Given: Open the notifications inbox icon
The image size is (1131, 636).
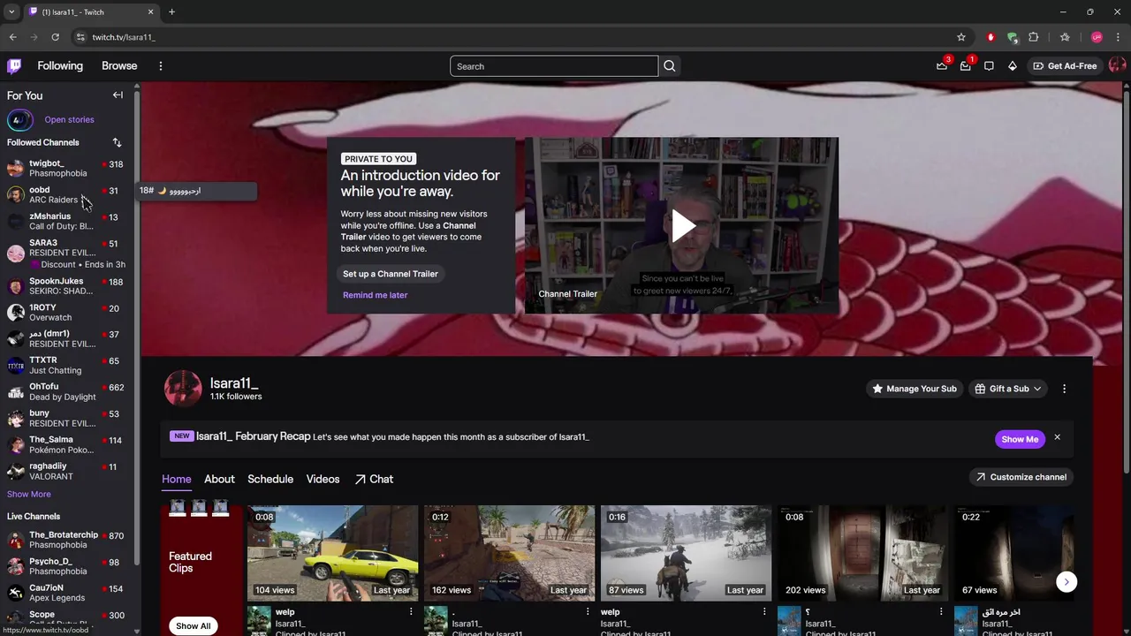Looking at the screenshot, I should click(x=966, y=66).
